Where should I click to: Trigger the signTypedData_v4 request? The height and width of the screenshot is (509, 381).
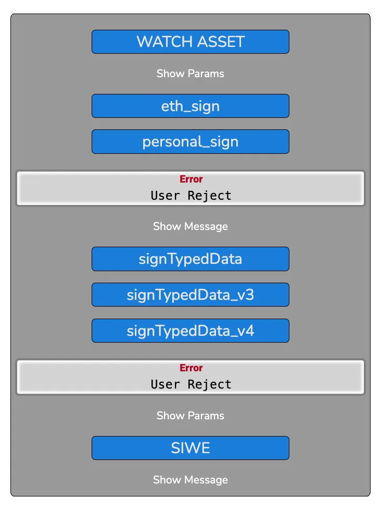(x=190, y=330)
